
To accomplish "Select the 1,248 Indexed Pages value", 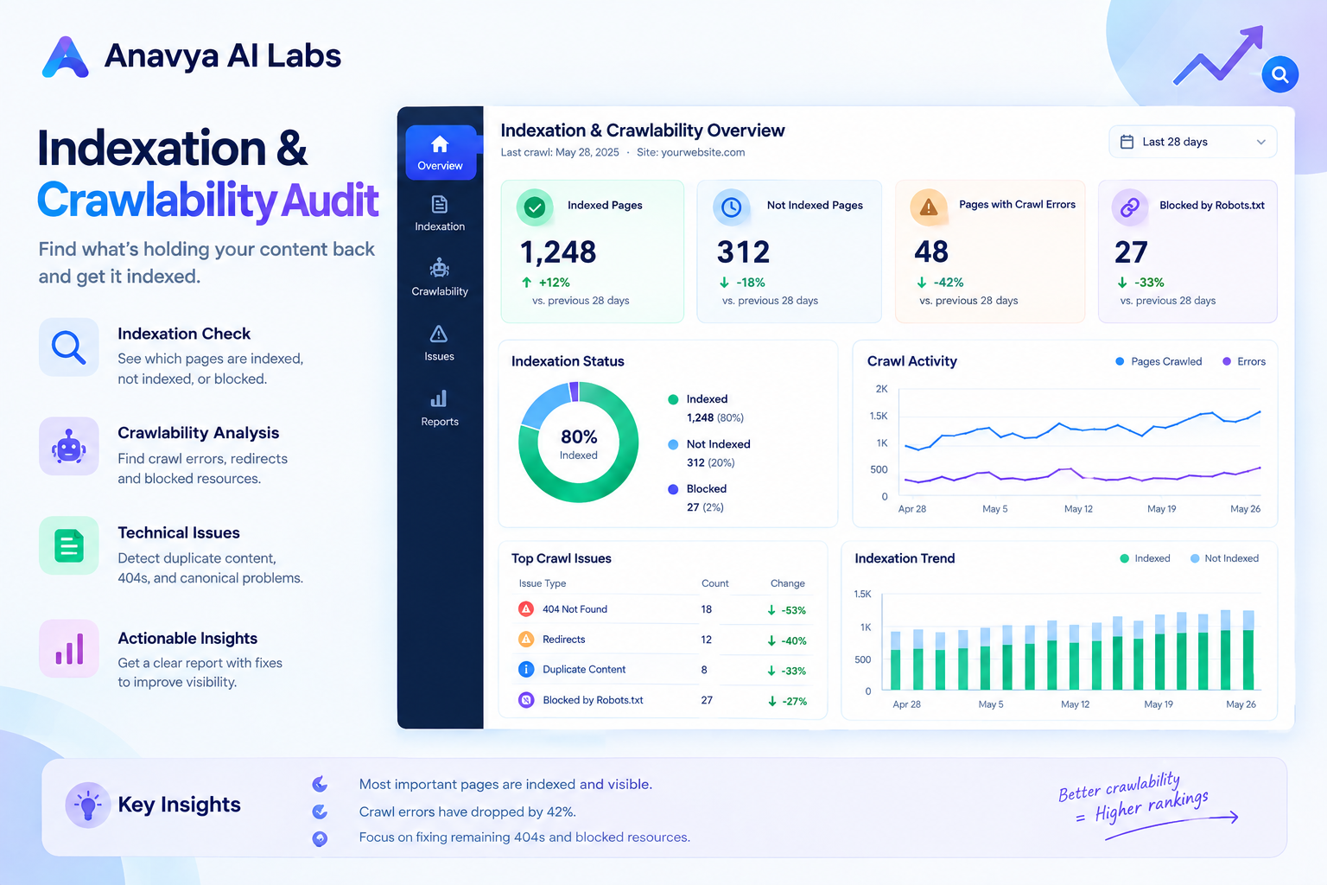I will tap(558, 252).
